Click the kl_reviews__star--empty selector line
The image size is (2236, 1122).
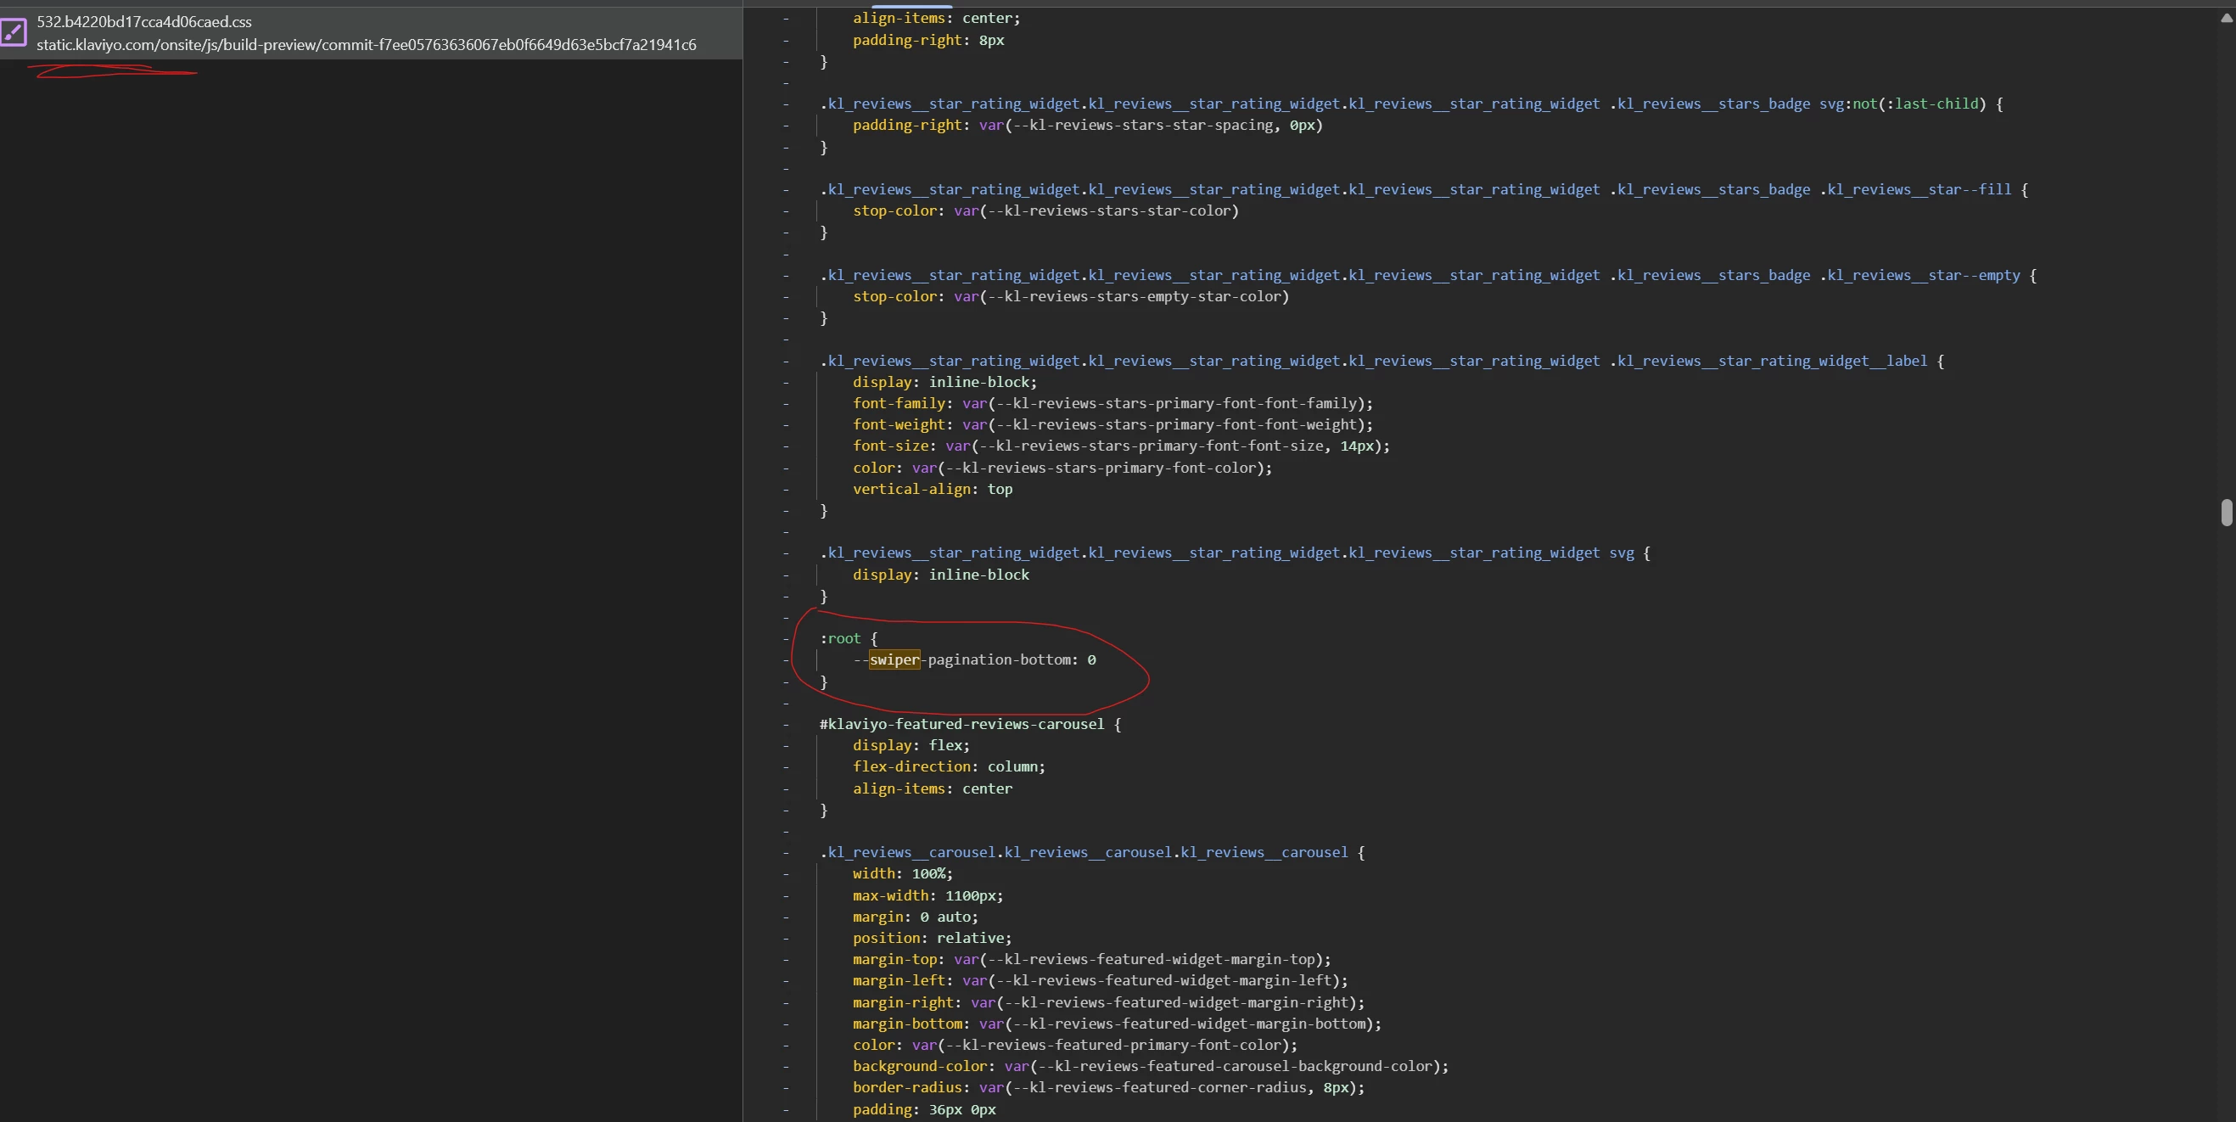(1428, 275)
